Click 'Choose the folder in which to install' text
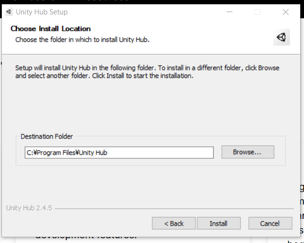 click(x=83, y=39)
